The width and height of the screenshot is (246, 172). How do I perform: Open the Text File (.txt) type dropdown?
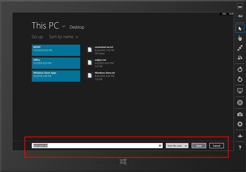(x=177, y=146)
